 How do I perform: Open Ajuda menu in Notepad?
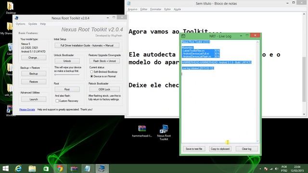[x=177, y=9]
